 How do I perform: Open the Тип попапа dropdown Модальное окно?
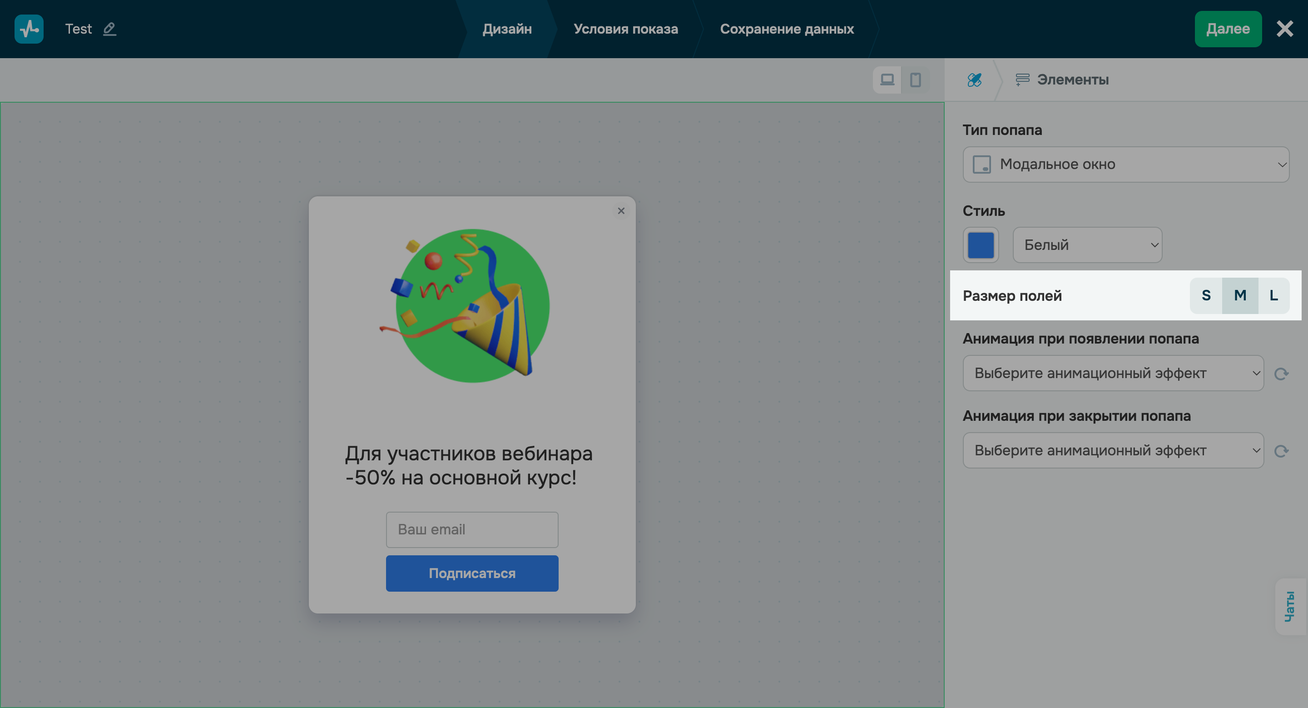[1126, 164]
